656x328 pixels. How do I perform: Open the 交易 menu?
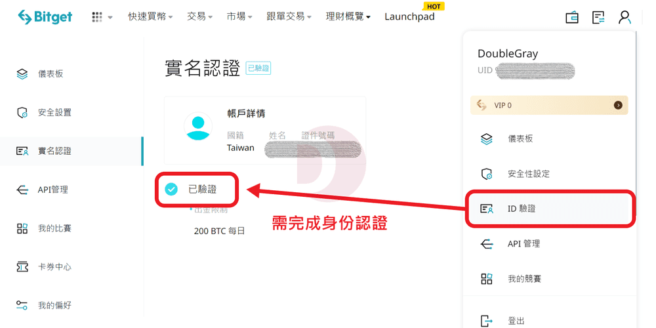coord(199,17)
